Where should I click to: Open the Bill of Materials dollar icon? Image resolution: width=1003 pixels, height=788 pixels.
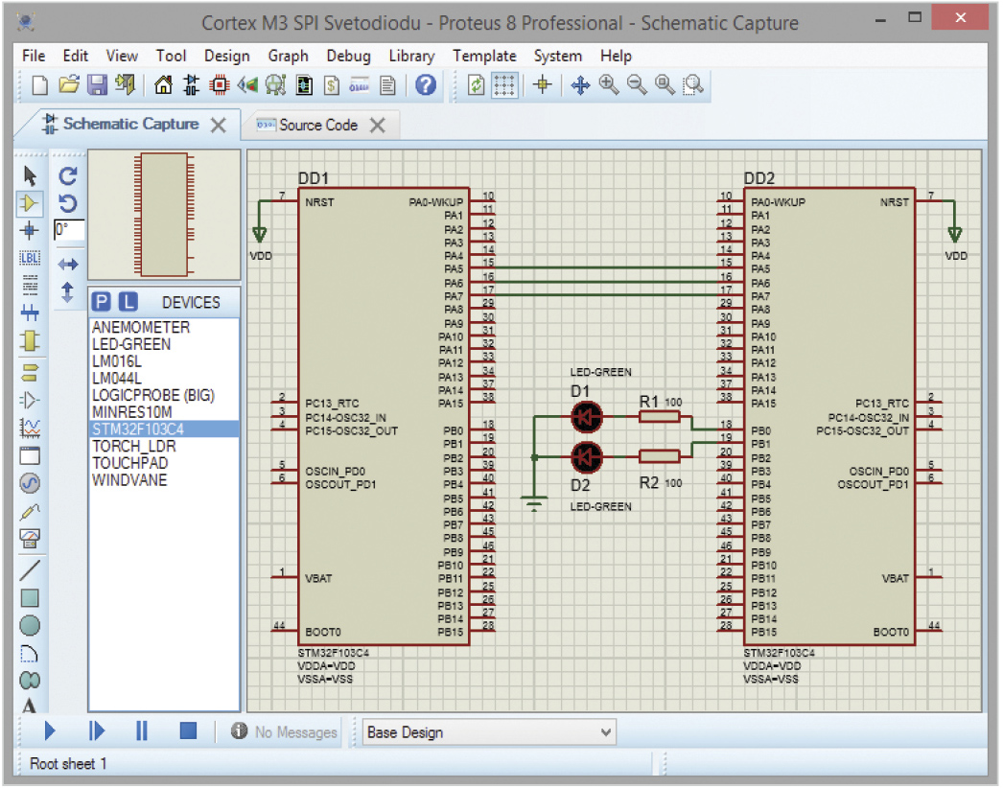click(x=332, y=85)
